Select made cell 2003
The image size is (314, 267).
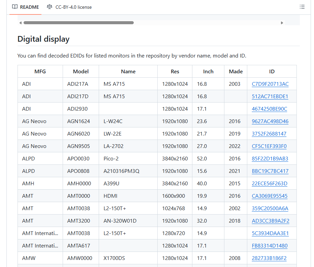(236, 84)
